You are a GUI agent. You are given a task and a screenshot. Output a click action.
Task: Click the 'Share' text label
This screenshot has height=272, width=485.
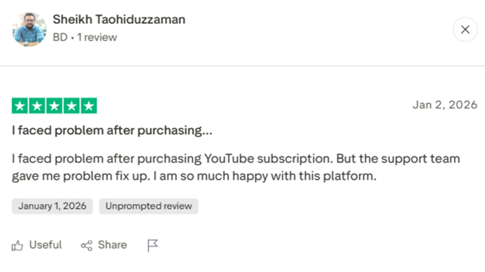pyautogui.click(x=112, y=245)
